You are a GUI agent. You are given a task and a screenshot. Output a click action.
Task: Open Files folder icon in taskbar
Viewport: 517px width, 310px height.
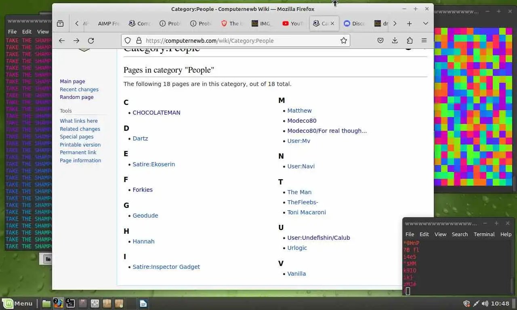46,304
